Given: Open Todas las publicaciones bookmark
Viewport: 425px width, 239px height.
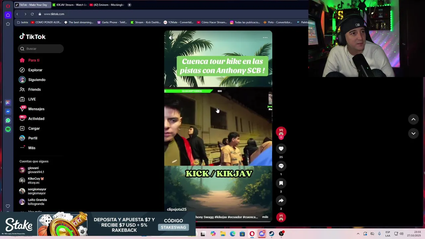Looking at the screenshot, I should (245, 22).
